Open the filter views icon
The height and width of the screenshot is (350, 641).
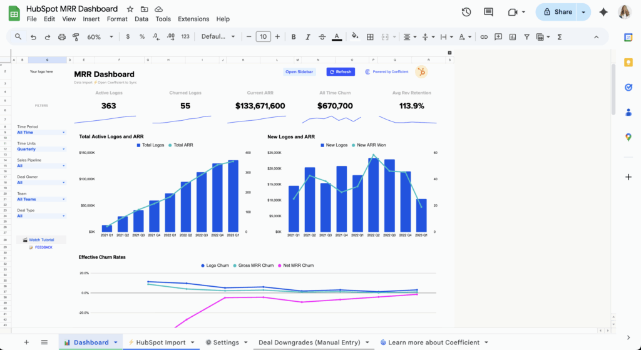[543, 37]
